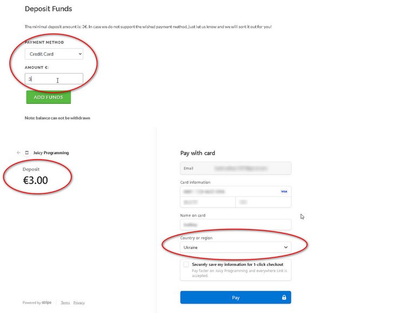
Task: Open the Terms link
Action: (65, 303)
